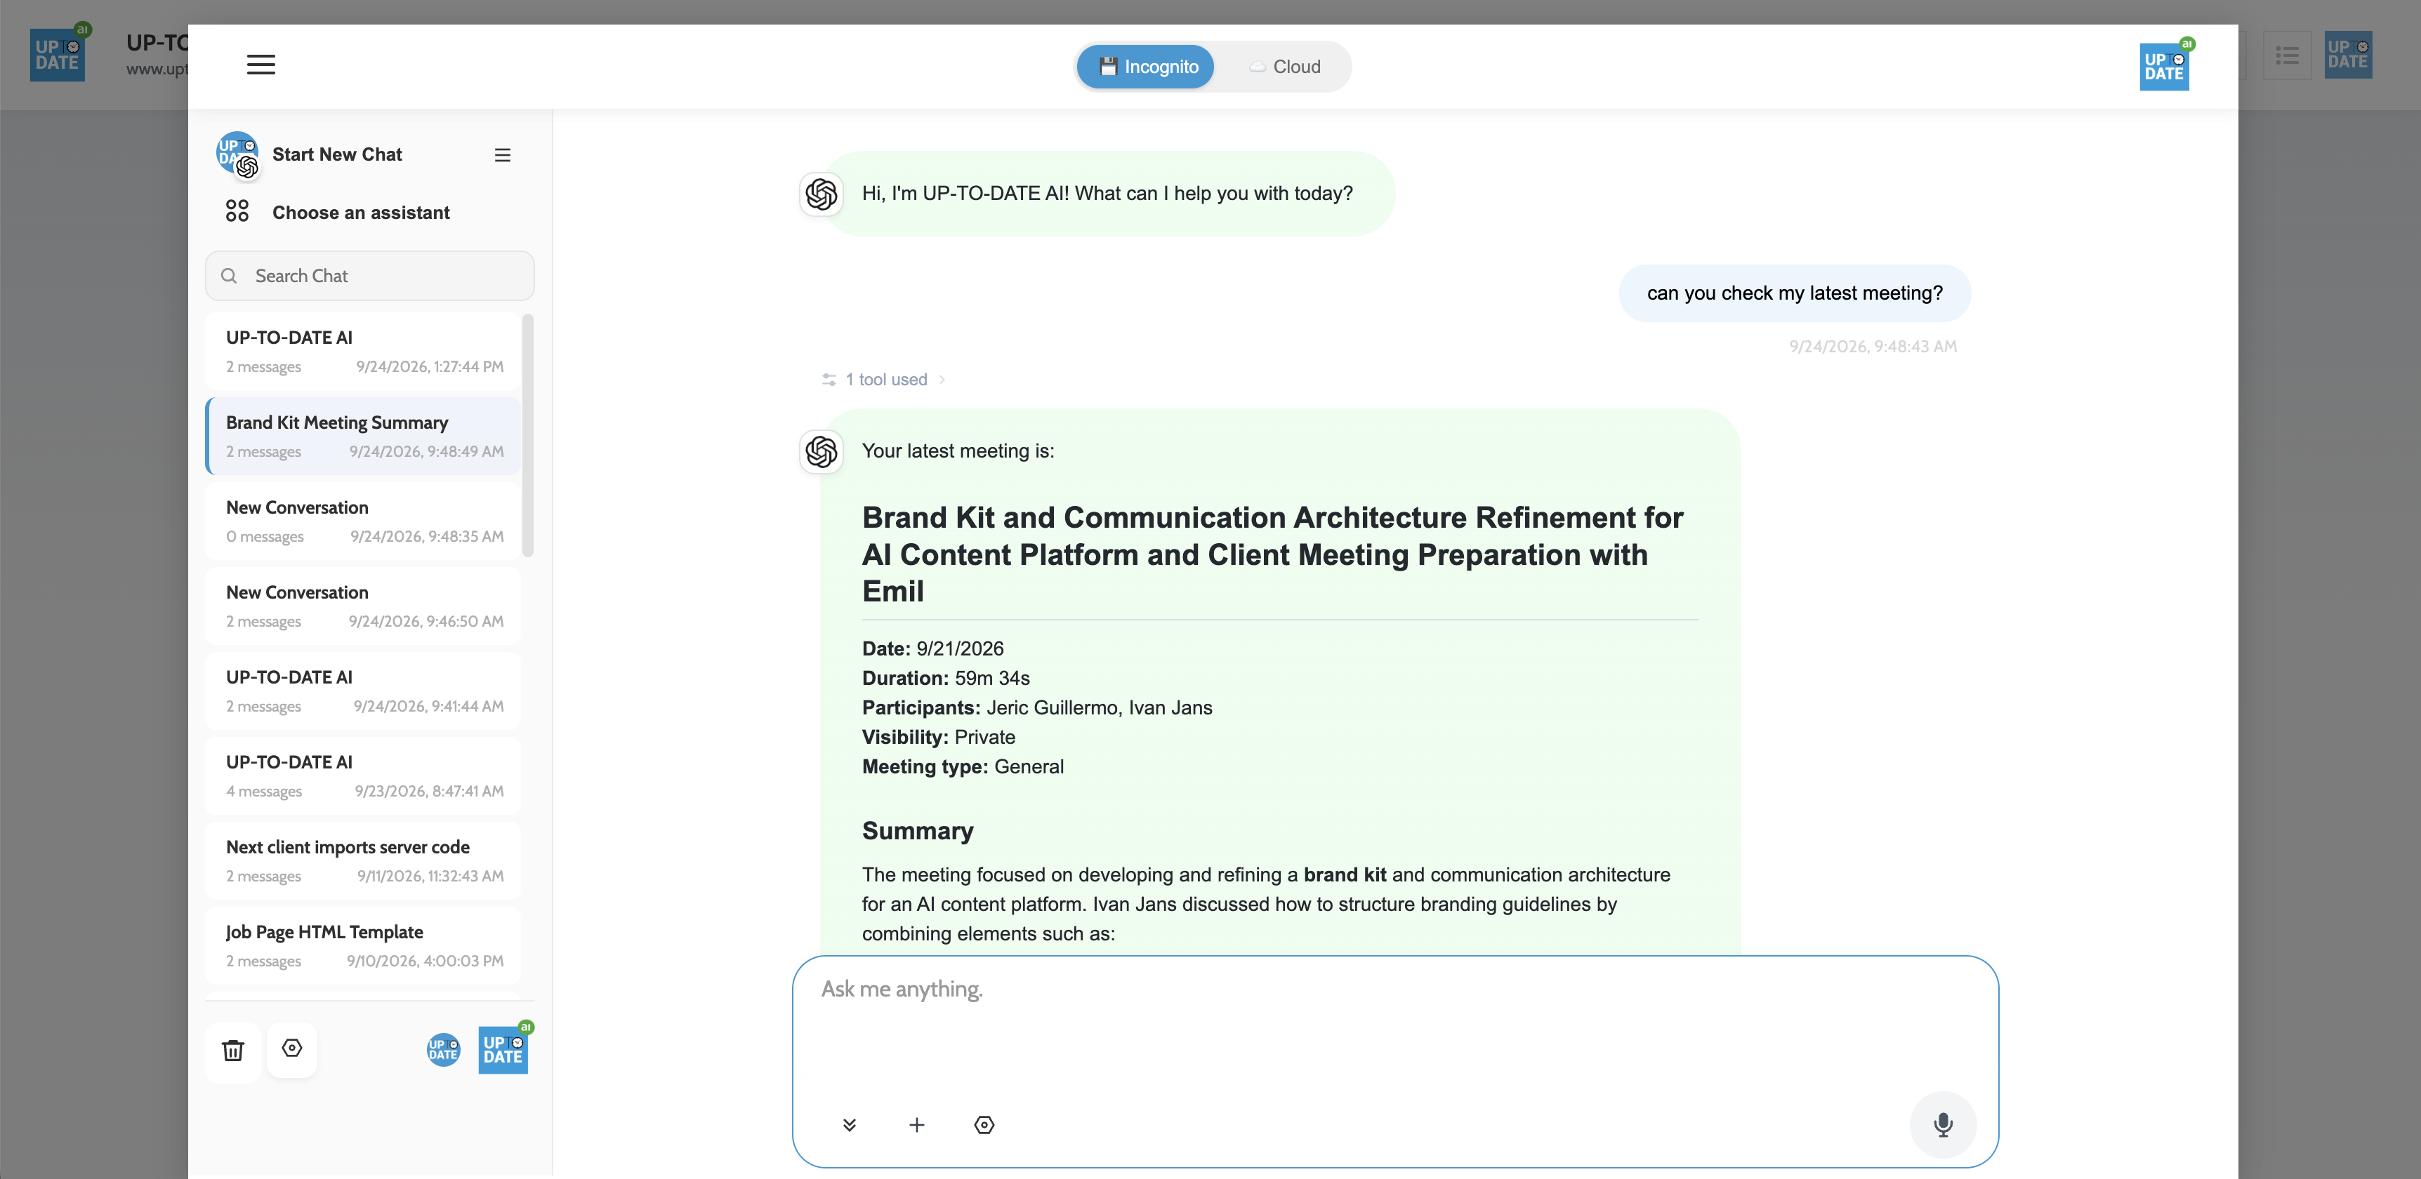Click the ChatGPT avatar beside the greeting message
Image resolution: width=2421 pixels, height=1179 pixels.
coord(822,194)
